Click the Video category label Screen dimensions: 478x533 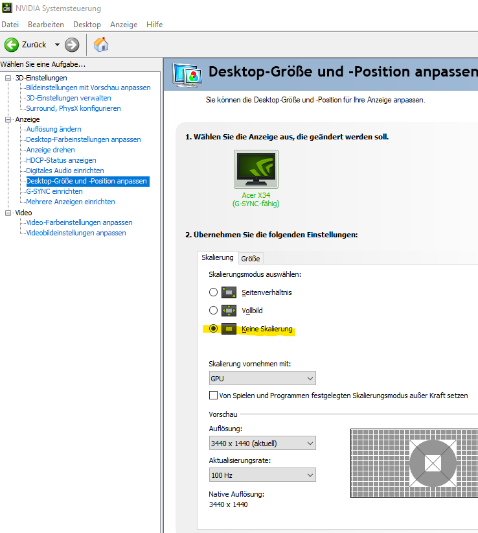[23, 213]
